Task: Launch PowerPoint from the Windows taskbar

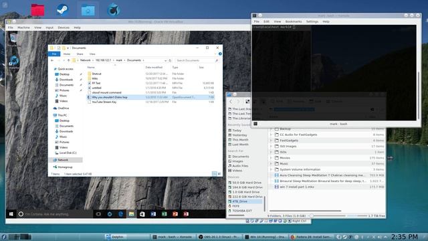Action: pos(175,214)
